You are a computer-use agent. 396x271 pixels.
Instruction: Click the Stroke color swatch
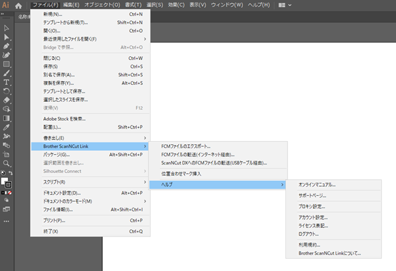9,185
